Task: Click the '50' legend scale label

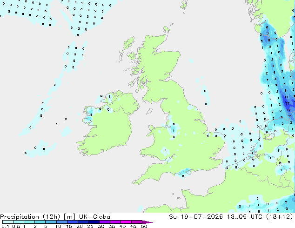Action: 144,226
